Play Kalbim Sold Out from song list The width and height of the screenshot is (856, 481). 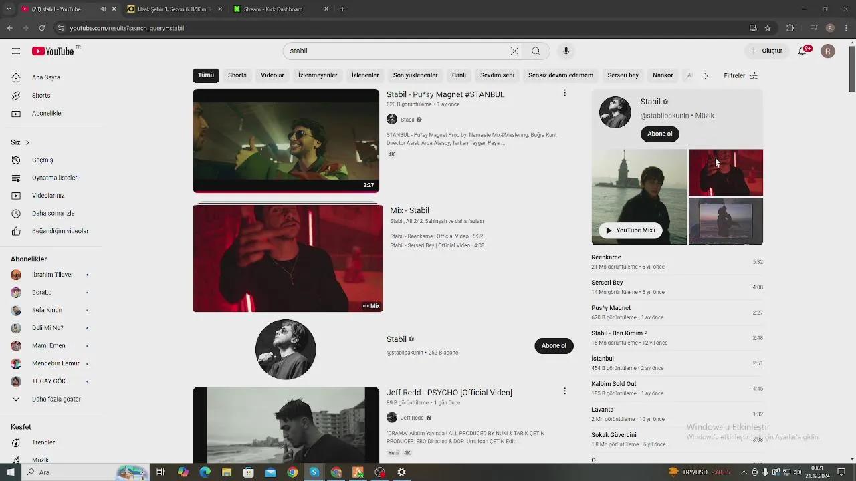pos(677,389)
